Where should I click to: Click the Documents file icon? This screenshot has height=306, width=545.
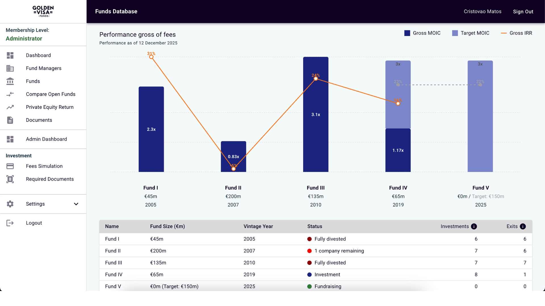(10, 120)
